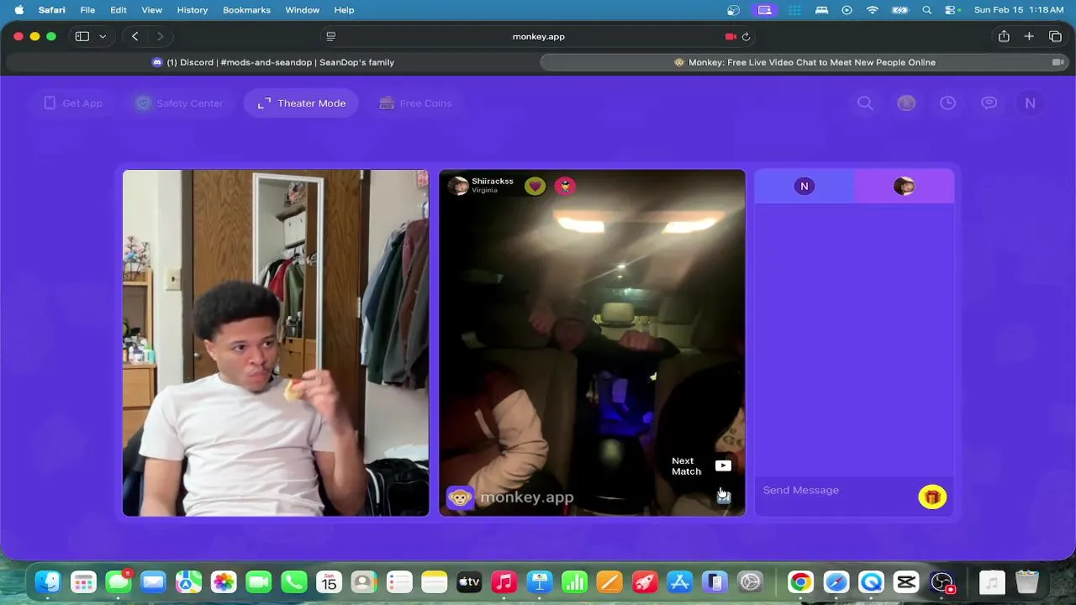Select the partner avatar chat tab
This screenshot has height=605, width=1076.
tap(905, 187)
